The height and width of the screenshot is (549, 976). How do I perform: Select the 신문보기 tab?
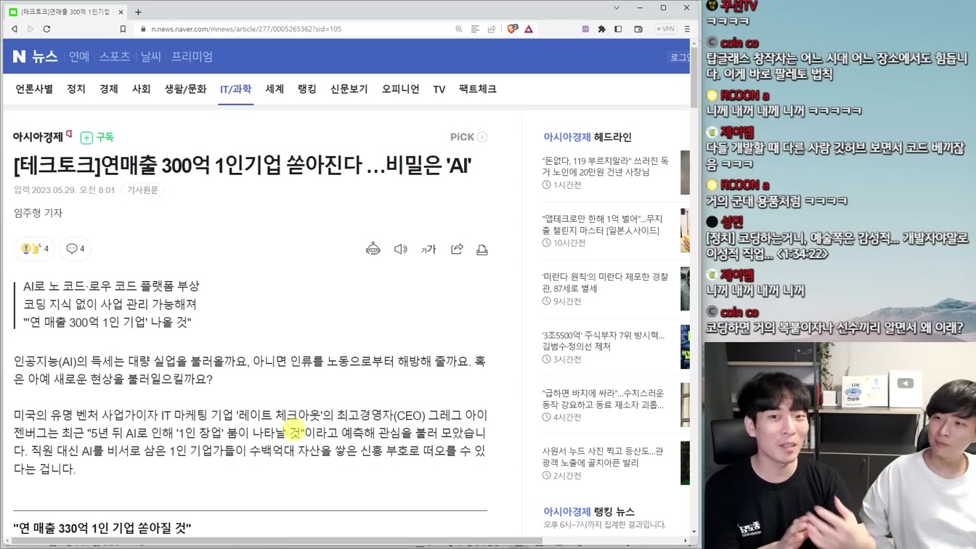click(x=349, y=89)
